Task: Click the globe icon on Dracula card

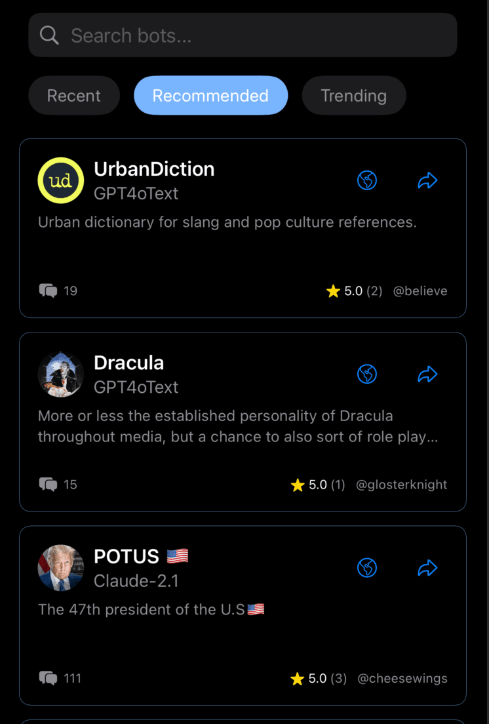Action: (x=367, y=374)
